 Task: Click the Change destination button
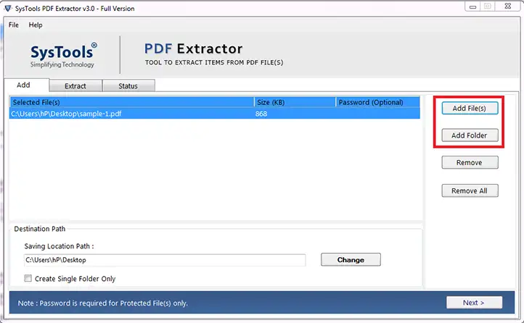[x=351, y=260]
